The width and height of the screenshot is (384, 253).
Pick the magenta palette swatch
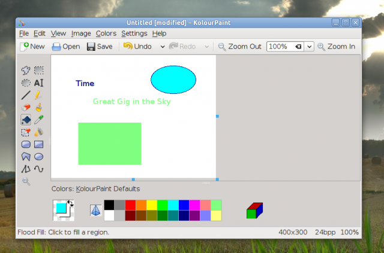tap(194, 205)
